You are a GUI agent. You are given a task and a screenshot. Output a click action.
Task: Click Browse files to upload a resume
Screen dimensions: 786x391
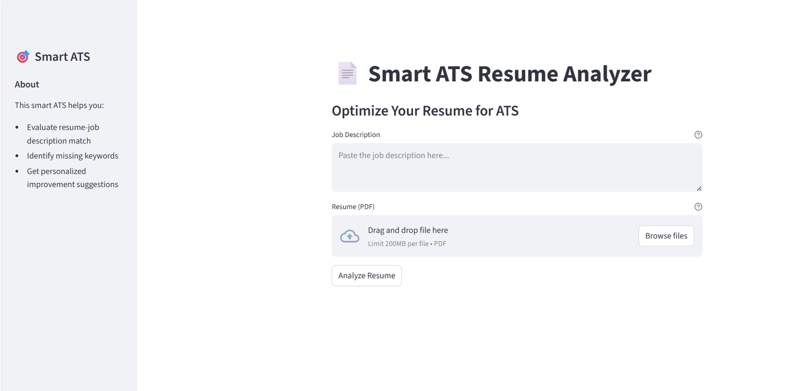[x=666, y=236]
